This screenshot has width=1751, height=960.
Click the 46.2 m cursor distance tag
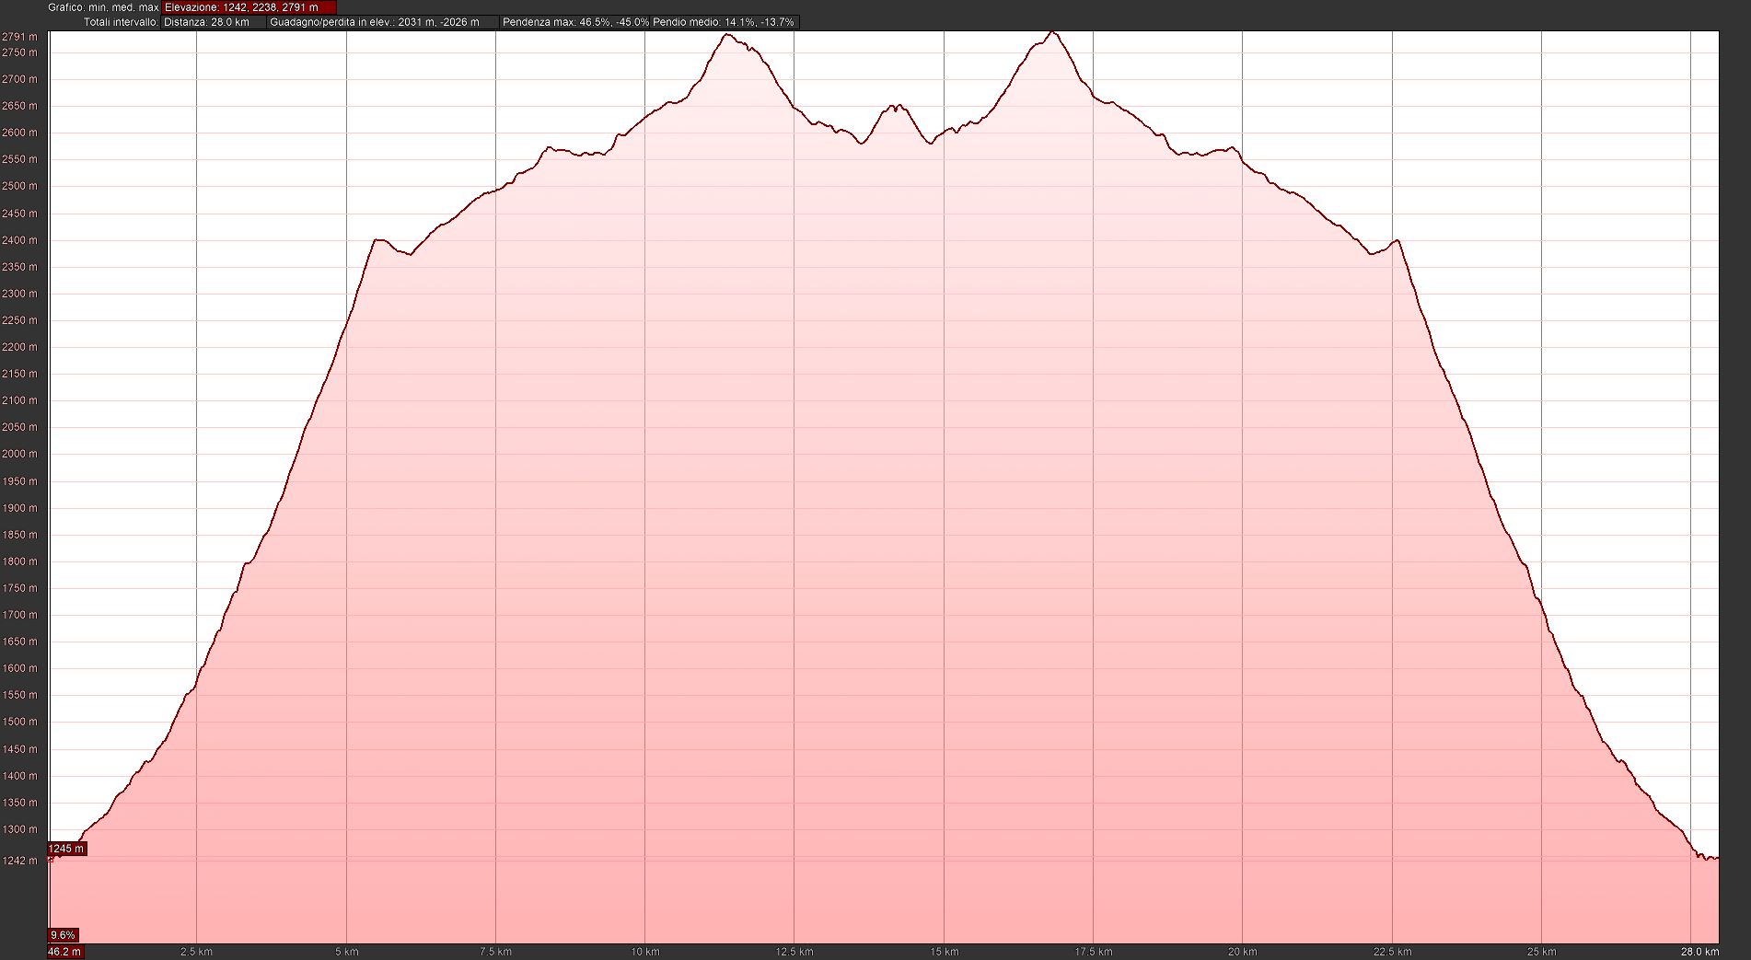[x=64, y=952]
